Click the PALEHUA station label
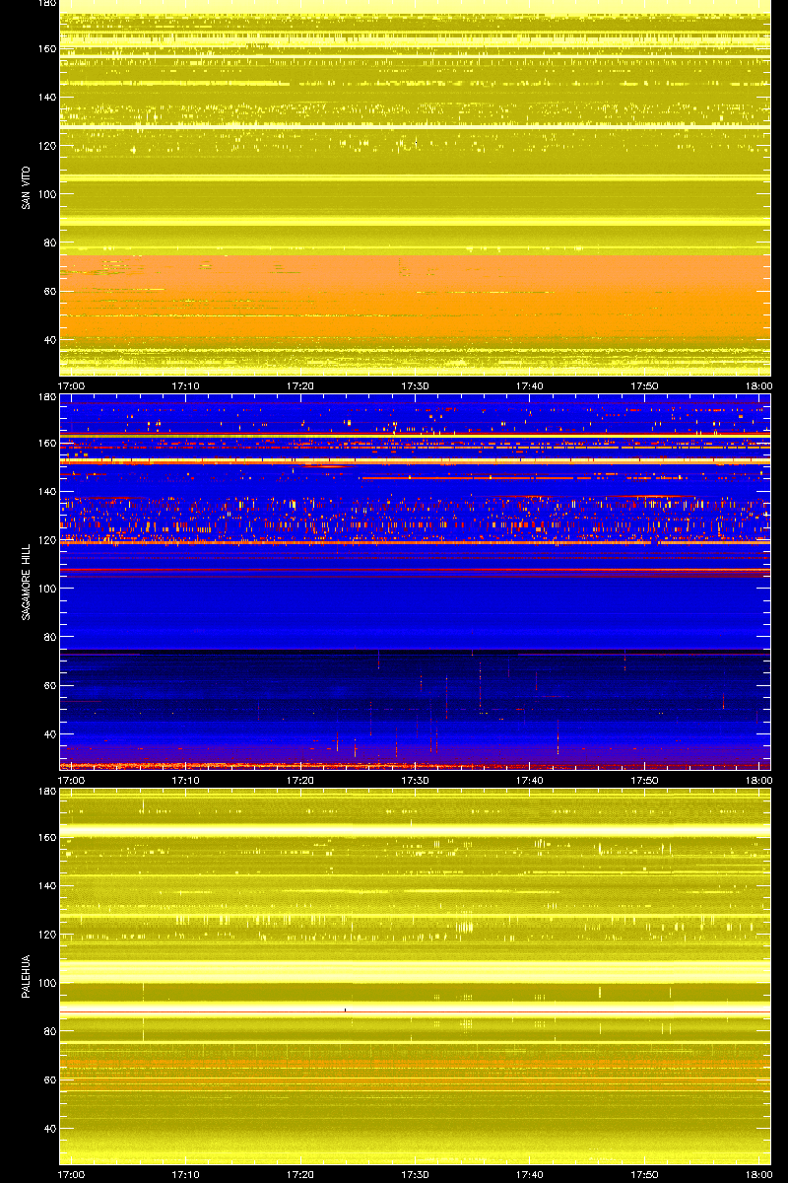 [24, 977]
